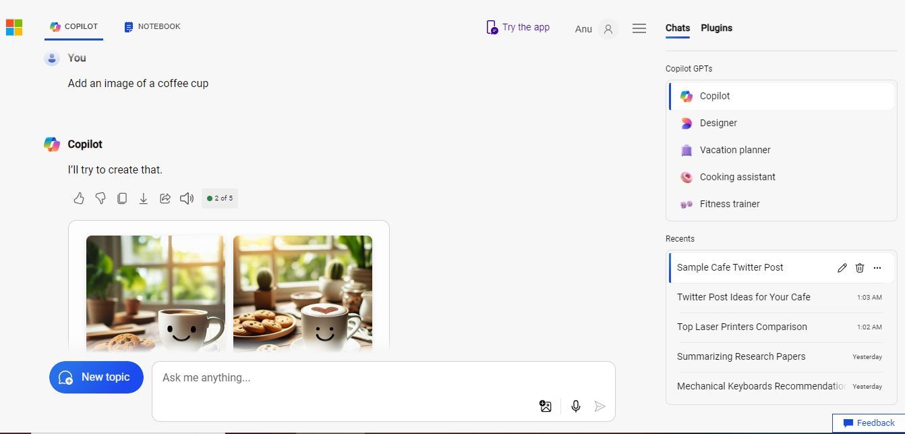Copy Copilot's response text
The width and height of the screenshot is (905, 434).
tap(122, 198)
